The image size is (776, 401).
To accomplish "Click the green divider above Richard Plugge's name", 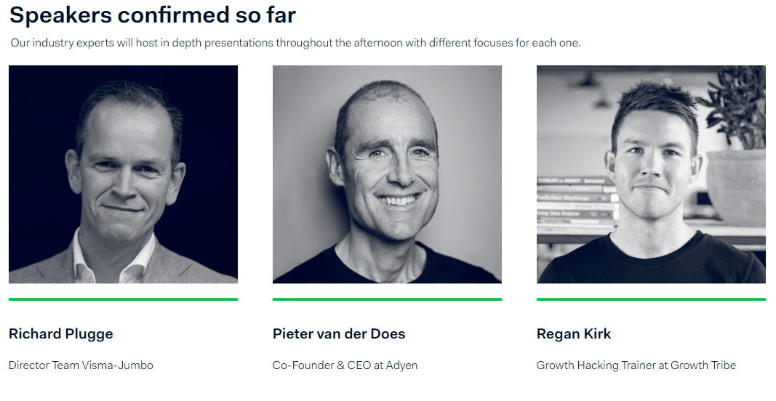I will pyautogui.click(x=123, y=299).
